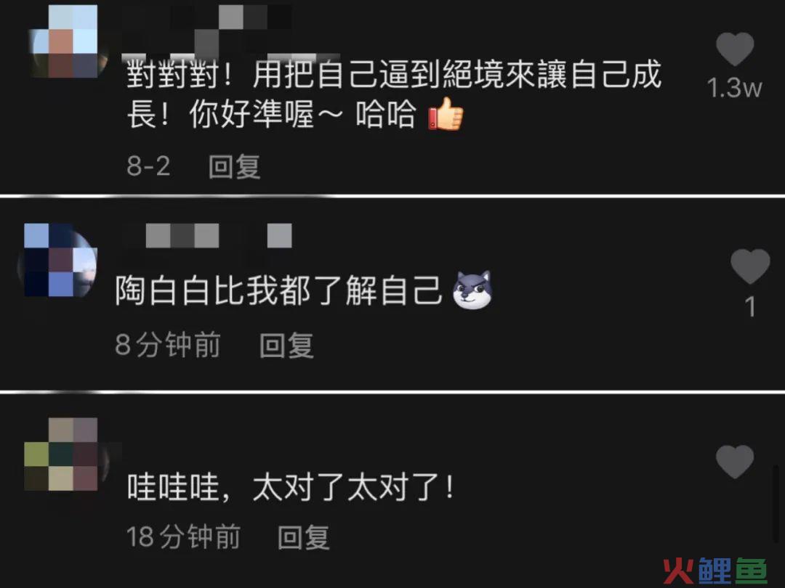This screenshot has height=588, width=785.
Task: Like the 哇哇哇 太对了 comment
Action: pos(735,462)
